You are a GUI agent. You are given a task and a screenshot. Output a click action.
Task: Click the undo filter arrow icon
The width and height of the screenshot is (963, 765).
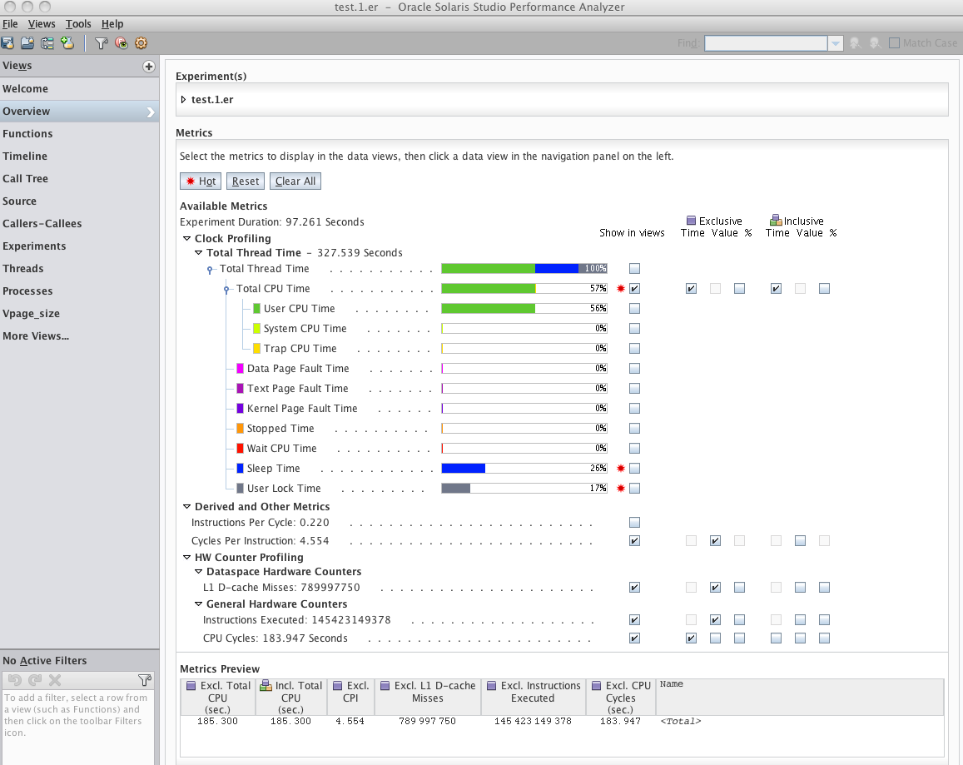pyautogui.click(x=15, y=679)
